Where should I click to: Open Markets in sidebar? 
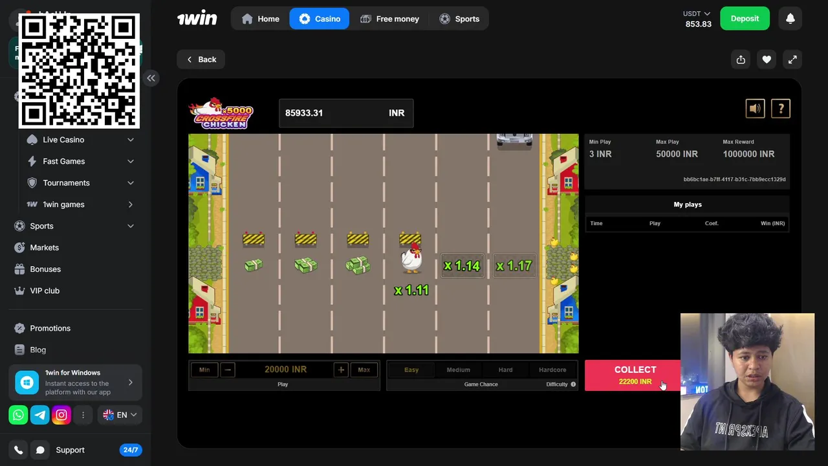click(x=44, y=248)
